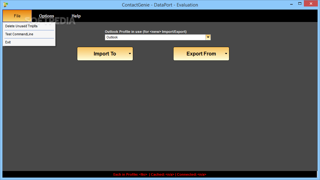Screen dimensions: 320x180
Task: Click the 'Outlook Profile in use' label
Action: click(x=146, y=32)
